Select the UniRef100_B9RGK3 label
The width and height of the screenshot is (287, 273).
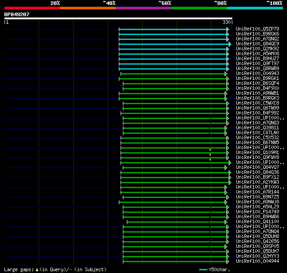click(x=257, y=98)
